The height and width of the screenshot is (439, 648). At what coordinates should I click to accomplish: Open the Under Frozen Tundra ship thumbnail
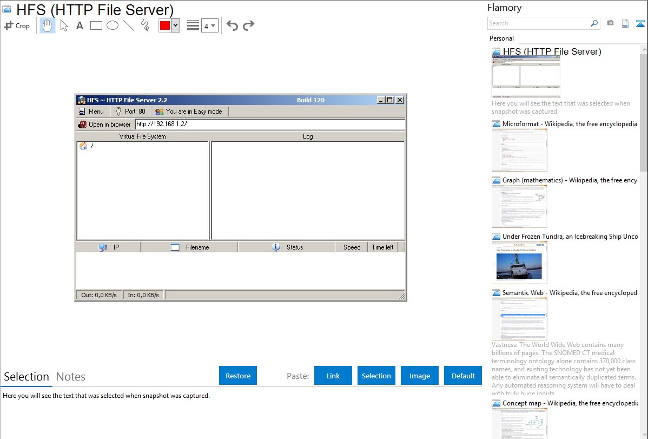pos(519,263)
